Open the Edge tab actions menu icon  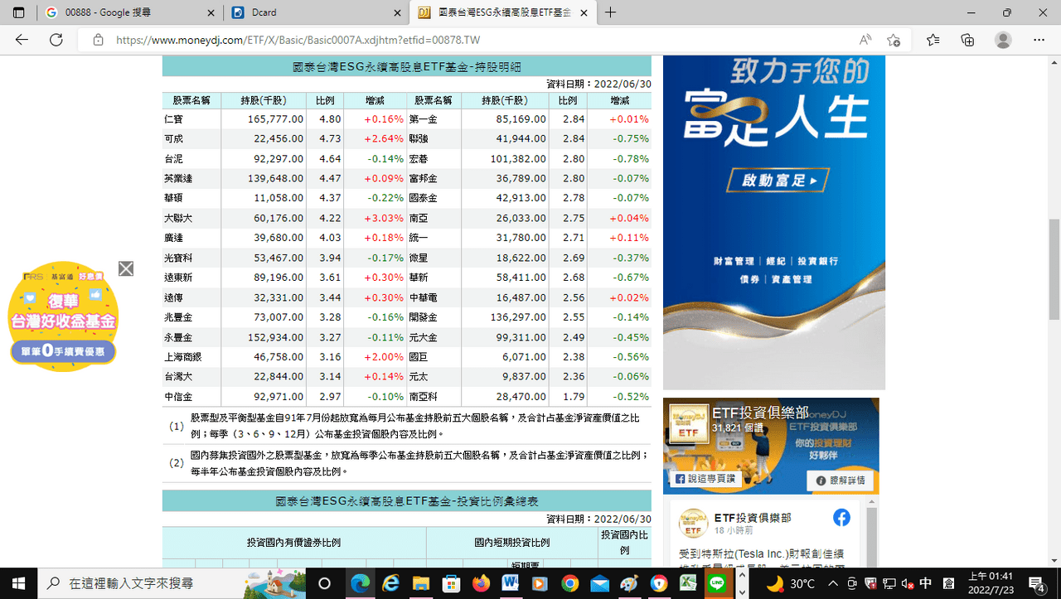click(x=19, y=12)
